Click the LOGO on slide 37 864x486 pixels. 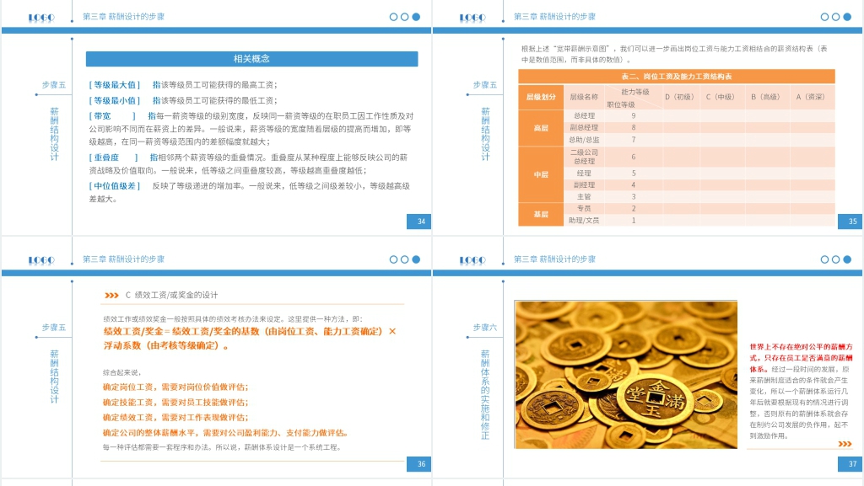[472, 260]
